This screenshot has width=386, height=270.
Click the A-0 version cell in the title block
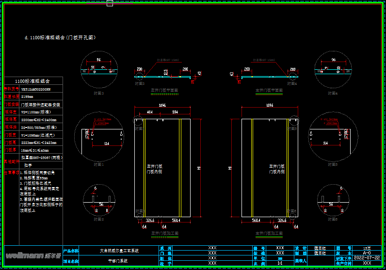[367, 253]
